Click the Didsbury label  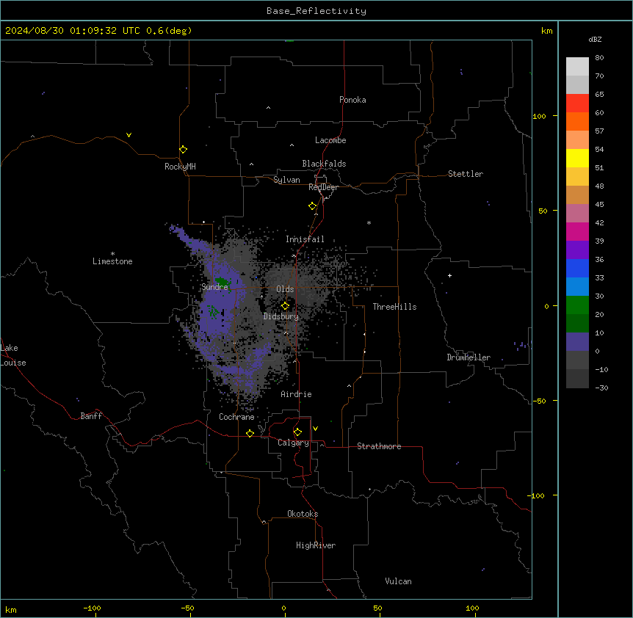click(x=281, y=316)
